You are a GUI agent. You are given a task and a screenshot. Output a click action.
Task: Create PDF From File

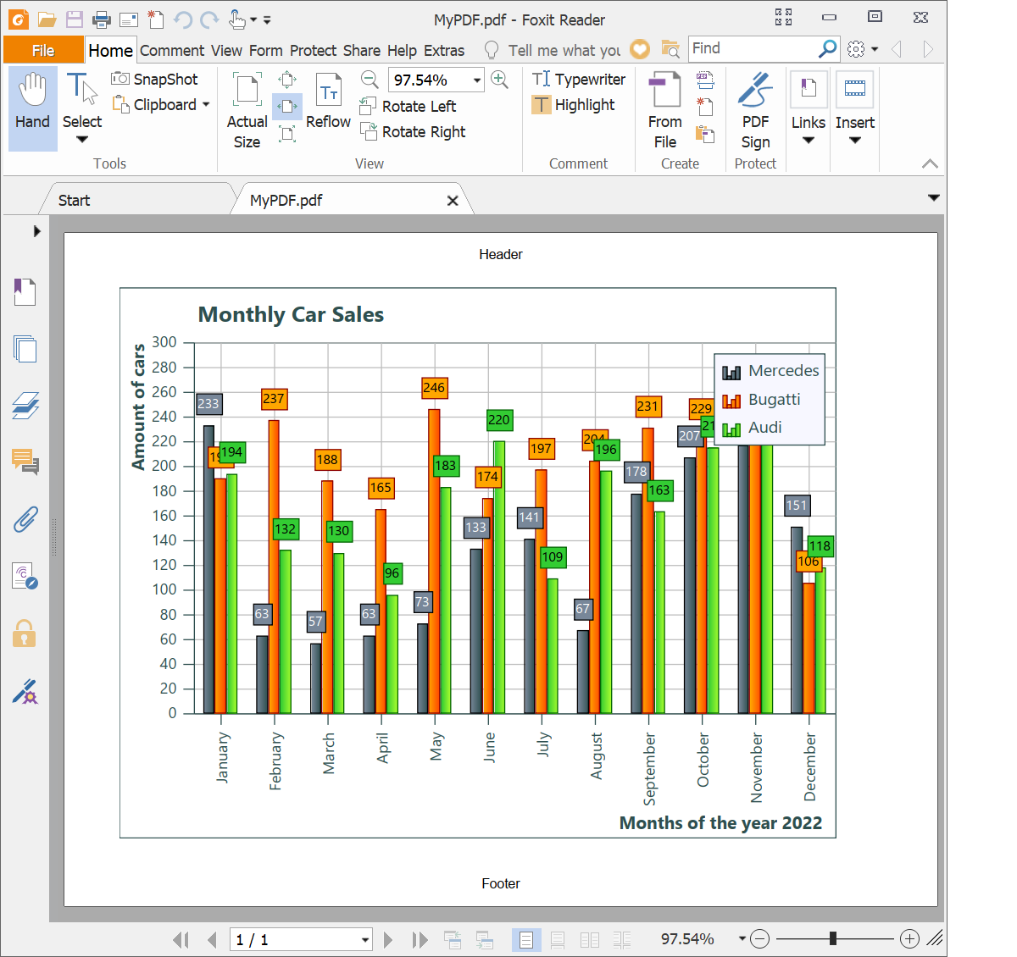pyautogui.click(x=665, y=110)
